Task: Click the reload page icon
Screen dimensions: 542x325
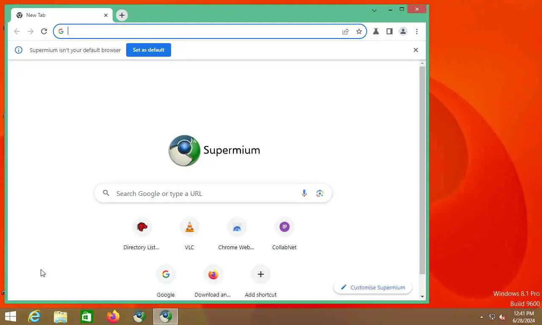Action: pyautogui.click(x=44, y=31)
